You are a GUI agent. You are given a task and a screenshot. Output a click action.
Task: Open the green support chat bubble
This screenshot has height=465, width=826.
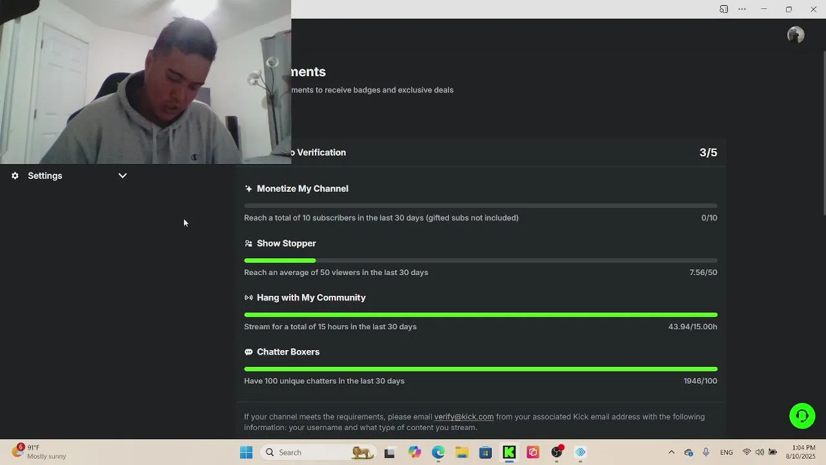tap(802, 416)
